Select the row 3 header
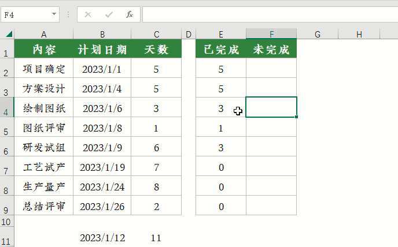Viewport: 398px width, 247px height. click(x=7, y=88)
